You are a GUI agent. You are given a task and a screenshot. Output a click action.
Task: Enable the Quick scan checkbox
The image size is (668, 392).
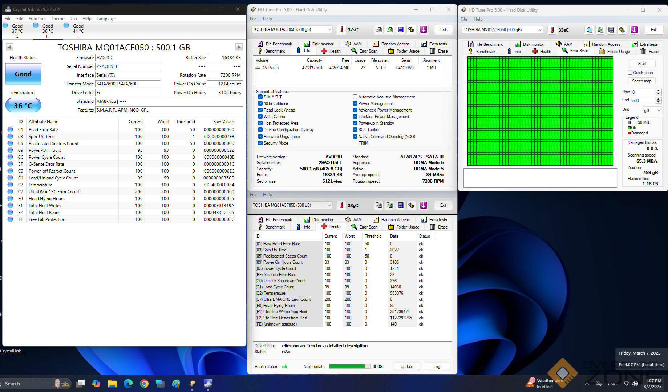(x=630, y=73)
